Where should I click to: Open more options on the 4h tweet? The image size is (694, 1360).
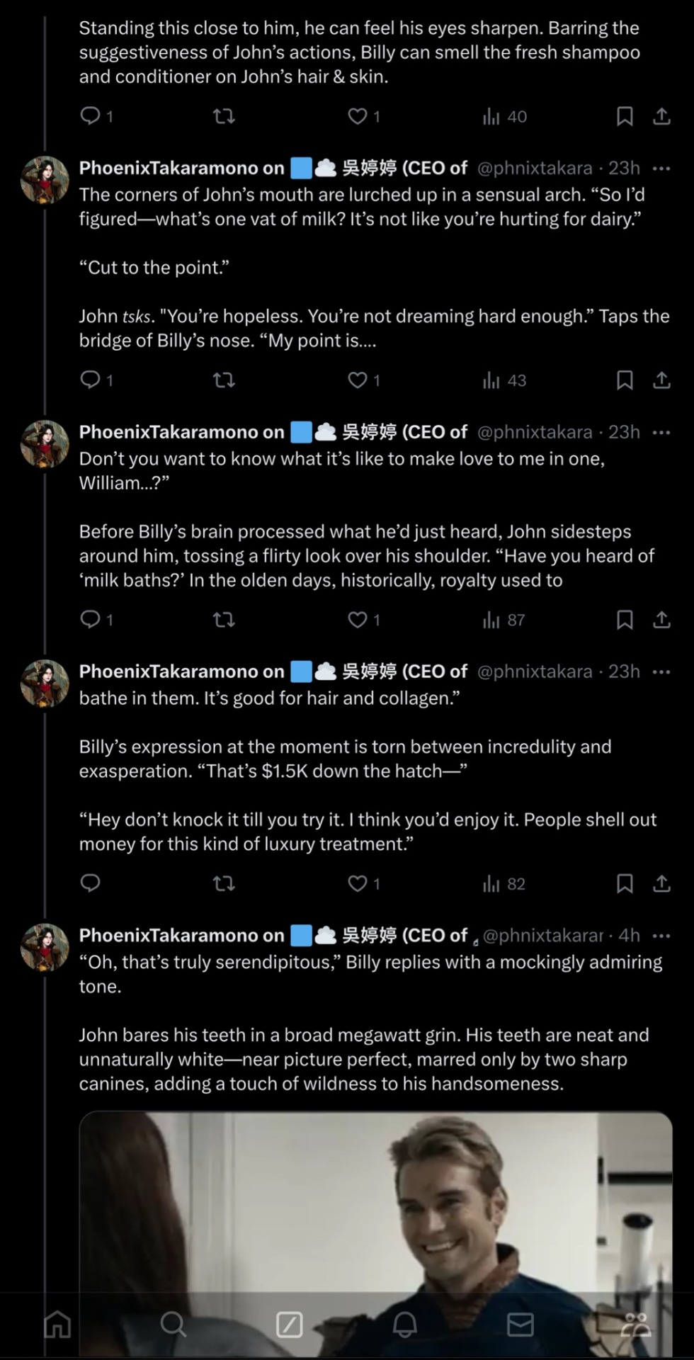pos(661,936)
